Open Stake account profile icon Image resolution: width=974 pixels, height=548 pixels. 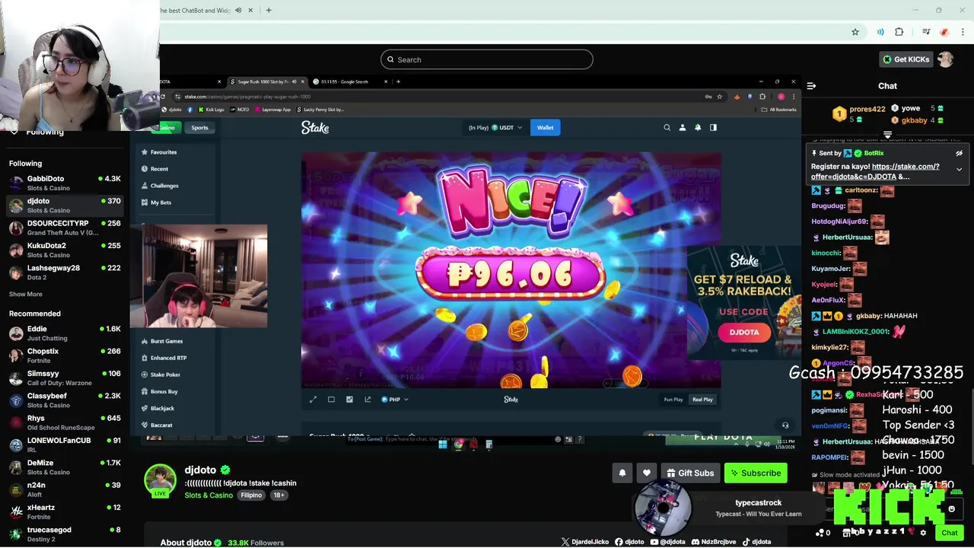pyautogui.click(x=683, y=128)
